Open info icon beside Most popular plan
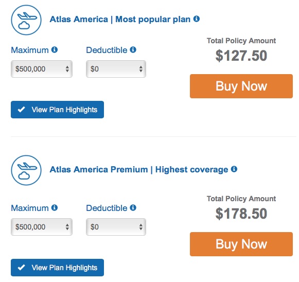The image size is (299, 282). [197, 19]
